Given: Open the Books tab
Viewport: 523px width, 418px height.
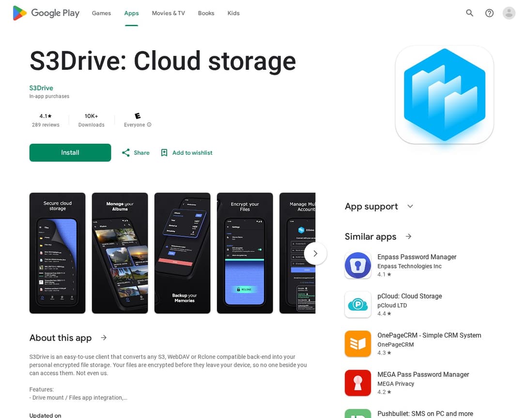Looking at the screenshot, I should point(206,13).
